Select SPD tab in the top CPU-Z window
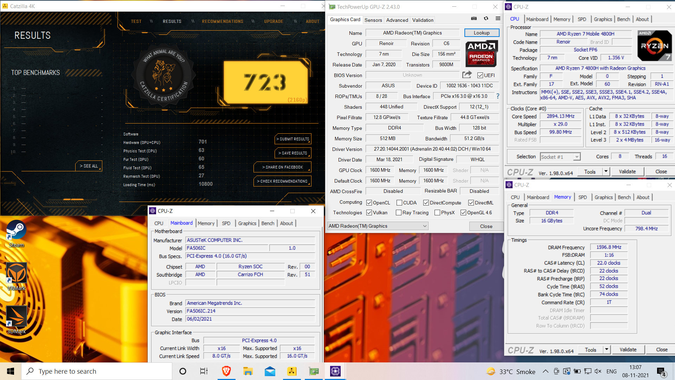This screenshot has width=675, height=380. tap(582, 19)
